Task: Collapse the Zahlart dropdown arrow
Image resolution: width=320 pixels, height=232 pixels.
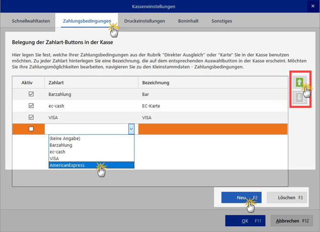Action: point(131,129)
